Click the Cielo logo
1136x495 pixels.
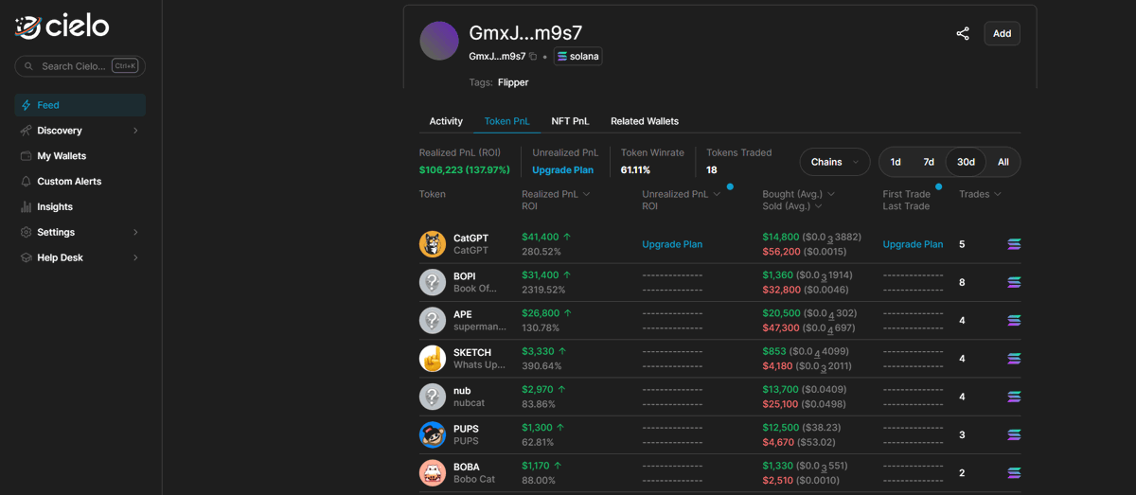click(62, 27)
